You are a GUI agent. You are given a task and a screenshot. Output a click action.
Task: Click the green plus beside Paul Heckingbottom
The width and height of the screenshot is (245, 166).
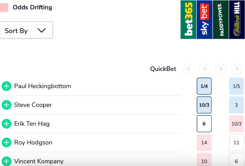coord(7,86)
